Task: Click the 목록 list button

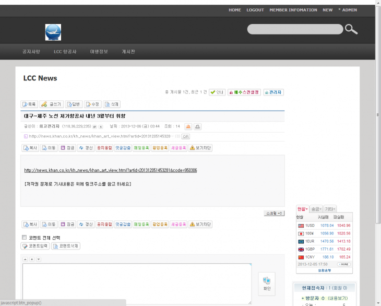Action: pos(29,104)
